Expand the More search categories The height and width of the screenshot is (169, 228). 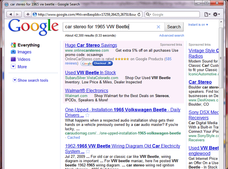pos(22,67)
